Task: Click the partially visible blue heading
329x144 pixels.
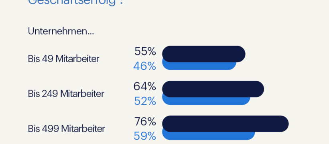Action: (x=75, y=2)
